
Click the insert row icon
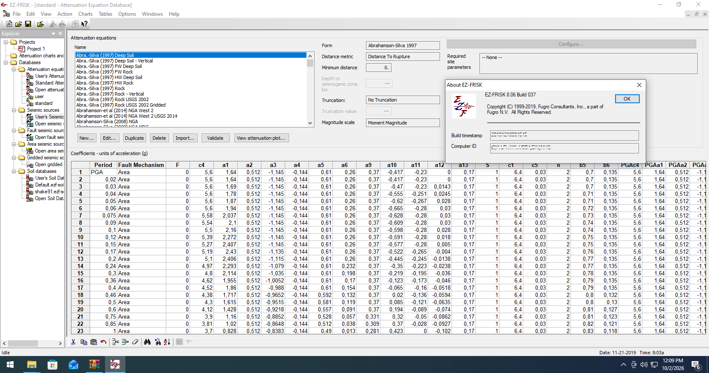(116, 342)
